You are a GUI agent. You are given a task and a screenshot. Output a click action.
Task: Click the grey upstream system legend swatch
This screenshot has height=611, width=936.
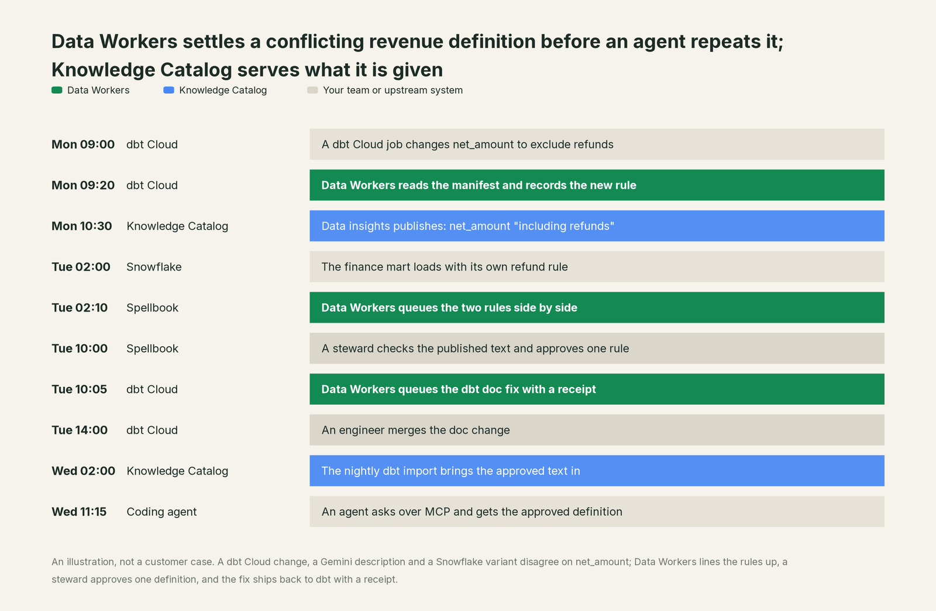point(312,90)
